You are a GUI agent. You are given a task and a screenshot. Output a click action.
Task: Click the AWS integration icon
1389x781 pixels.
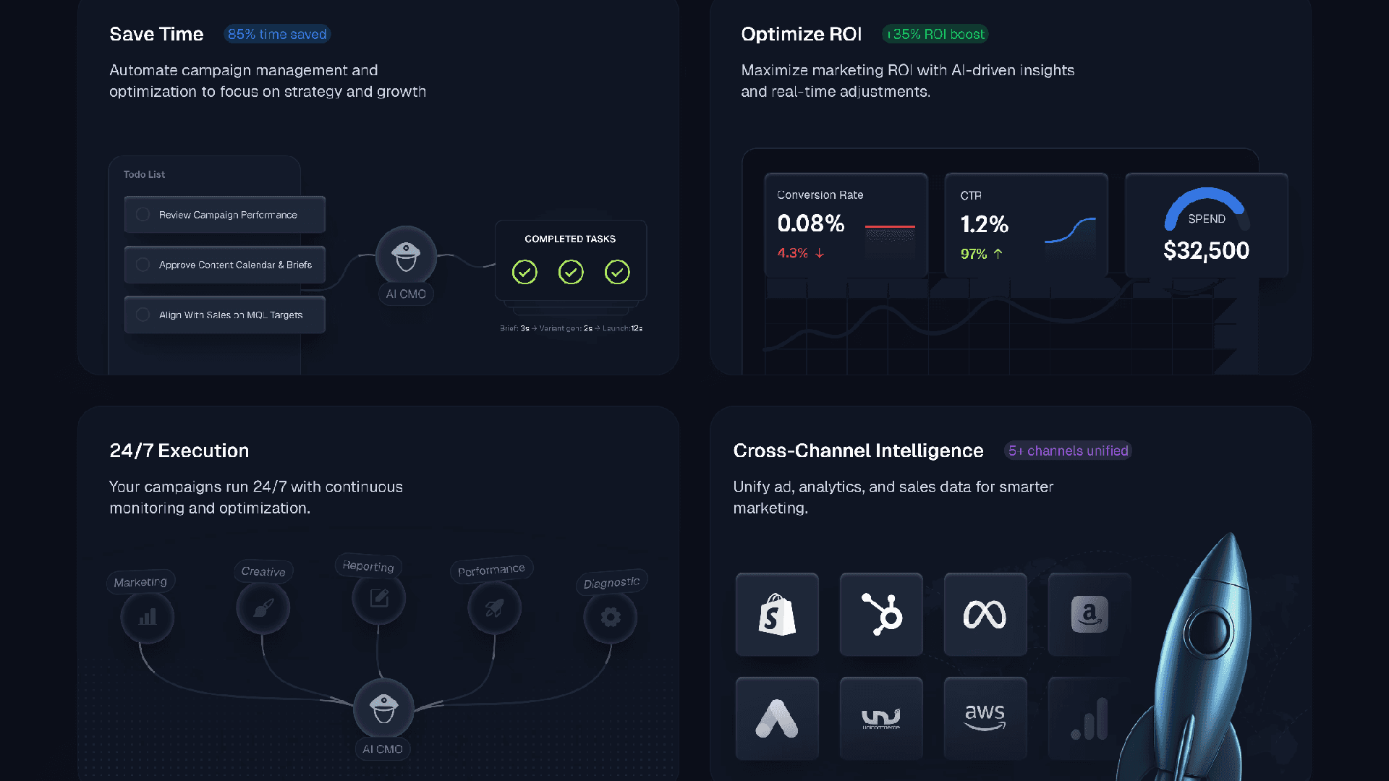(x=985, y=718)
